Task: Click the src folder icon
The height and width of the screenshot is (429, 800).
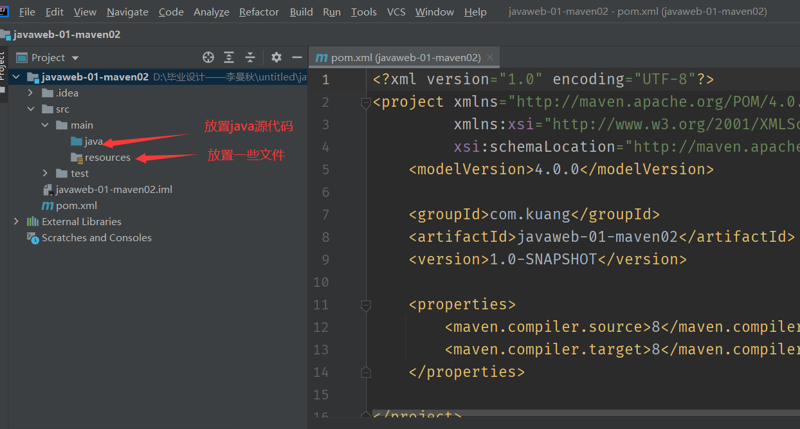Action: (x=48, y=109)
